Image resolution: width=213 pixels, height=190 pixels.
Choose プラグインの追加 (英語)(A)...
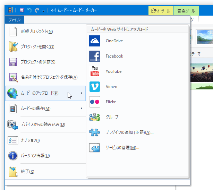130,132
